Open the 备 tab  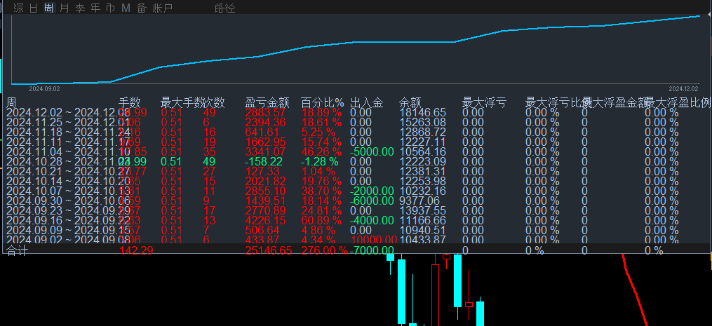(x=142, y=8)
